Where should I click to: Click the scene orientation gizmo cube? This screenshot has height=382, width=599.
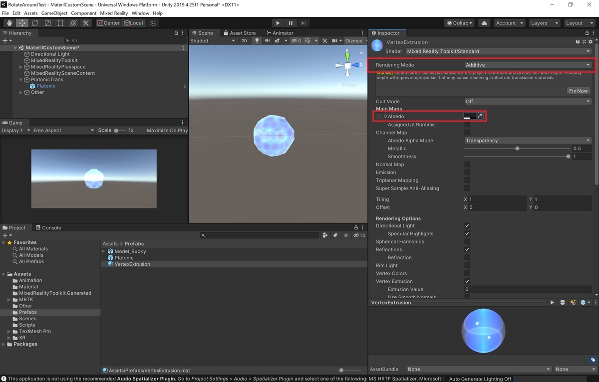point(347,65)
